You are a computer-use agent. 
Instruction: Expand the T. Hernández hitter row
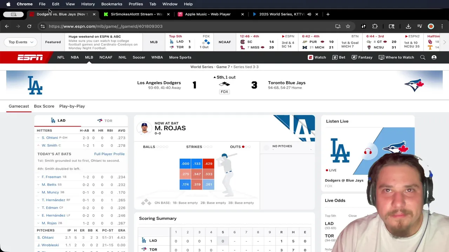coord(38,200)
